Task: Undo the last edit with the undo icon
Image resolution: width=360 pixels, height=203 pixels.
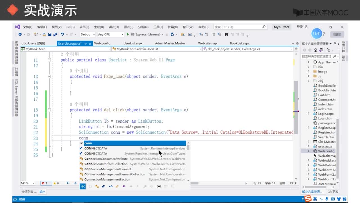Action: (62, 34)
